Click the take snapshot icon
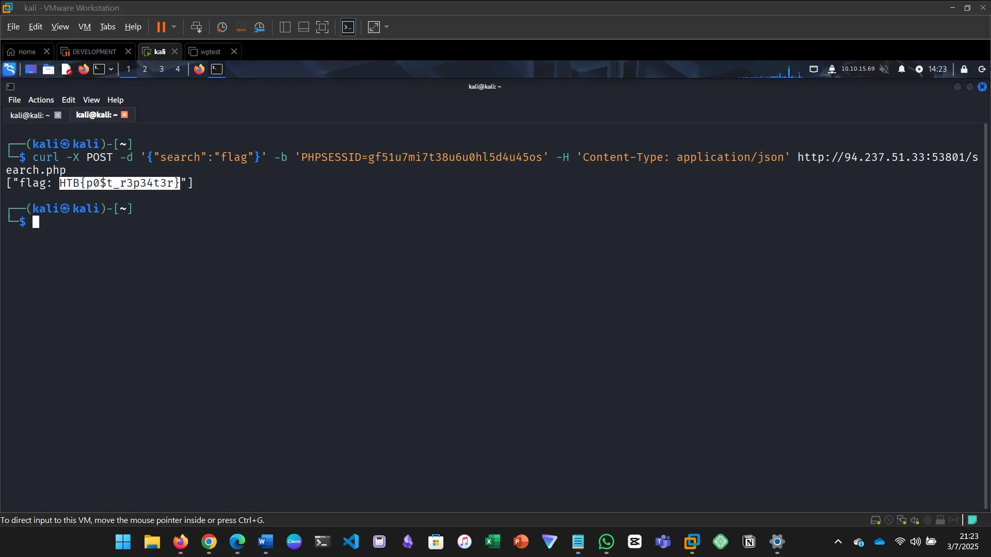This screenshot has width=991, height=557. pos(222,27)
